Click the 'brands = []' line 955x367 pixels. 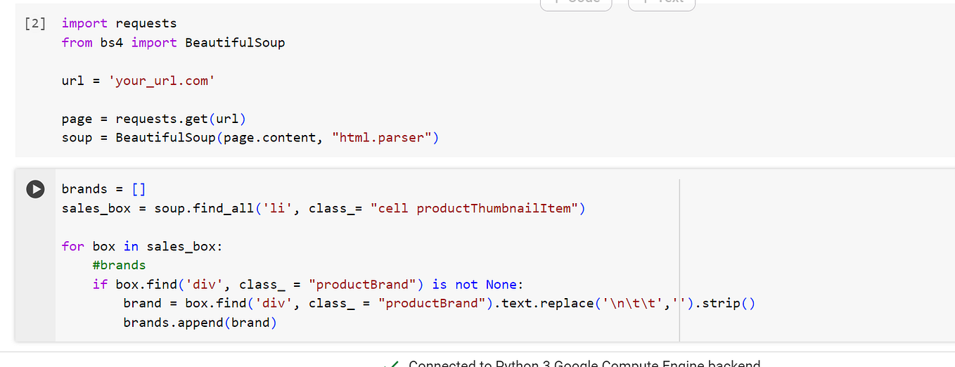point(104,189)
